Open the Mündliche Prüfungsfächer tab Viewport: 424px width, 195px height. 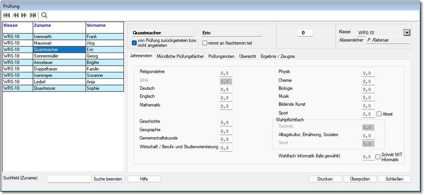(180, 56)
